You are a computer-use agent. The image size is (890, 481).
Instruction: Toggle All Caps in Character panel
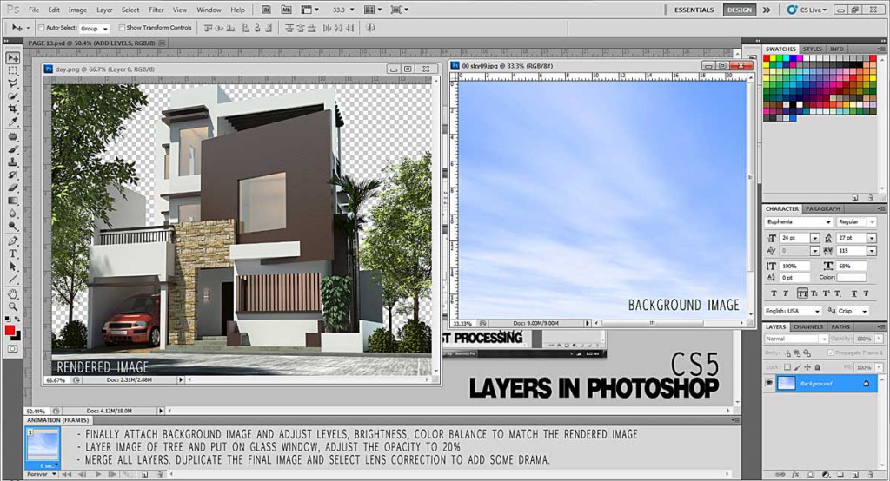(802, 293)
